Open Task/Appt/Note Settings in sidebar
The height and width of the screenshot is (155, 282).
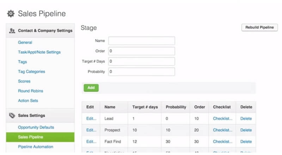coord(39,52)
